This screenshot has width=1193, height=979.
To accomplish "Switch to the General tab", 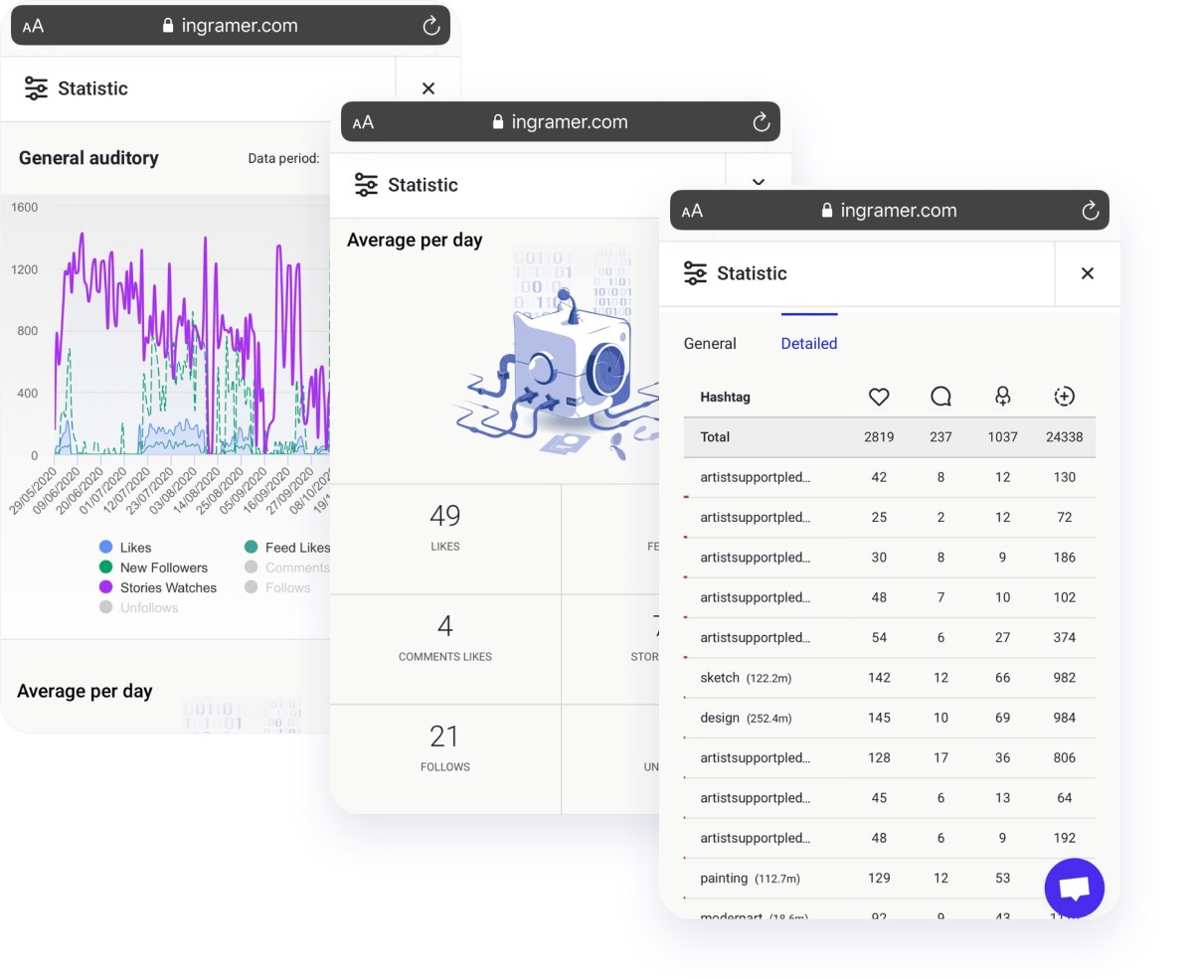I will click(x=710, y=343).
